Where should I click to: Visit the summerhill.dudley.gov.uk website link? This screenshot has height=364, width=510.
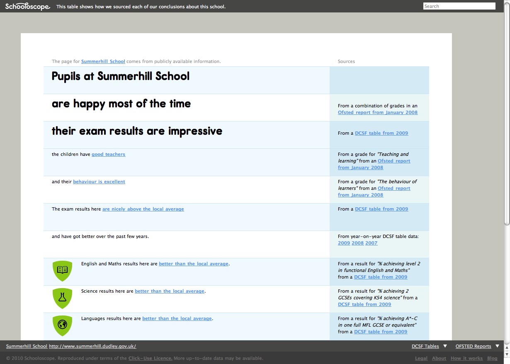click(92, 346)
